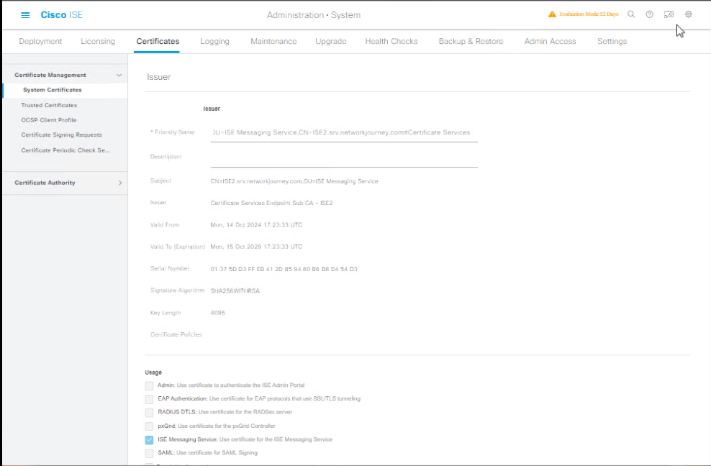Screen dimensions: 711x466
Task: Switch to the Licensing tab
Action: click(x=98, y=41)
